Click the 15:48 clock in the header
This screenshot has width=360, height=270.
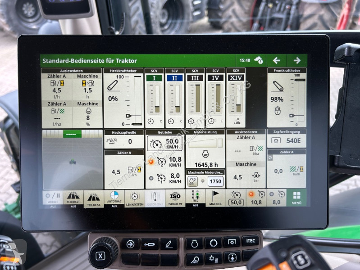(x=245, y=60)
